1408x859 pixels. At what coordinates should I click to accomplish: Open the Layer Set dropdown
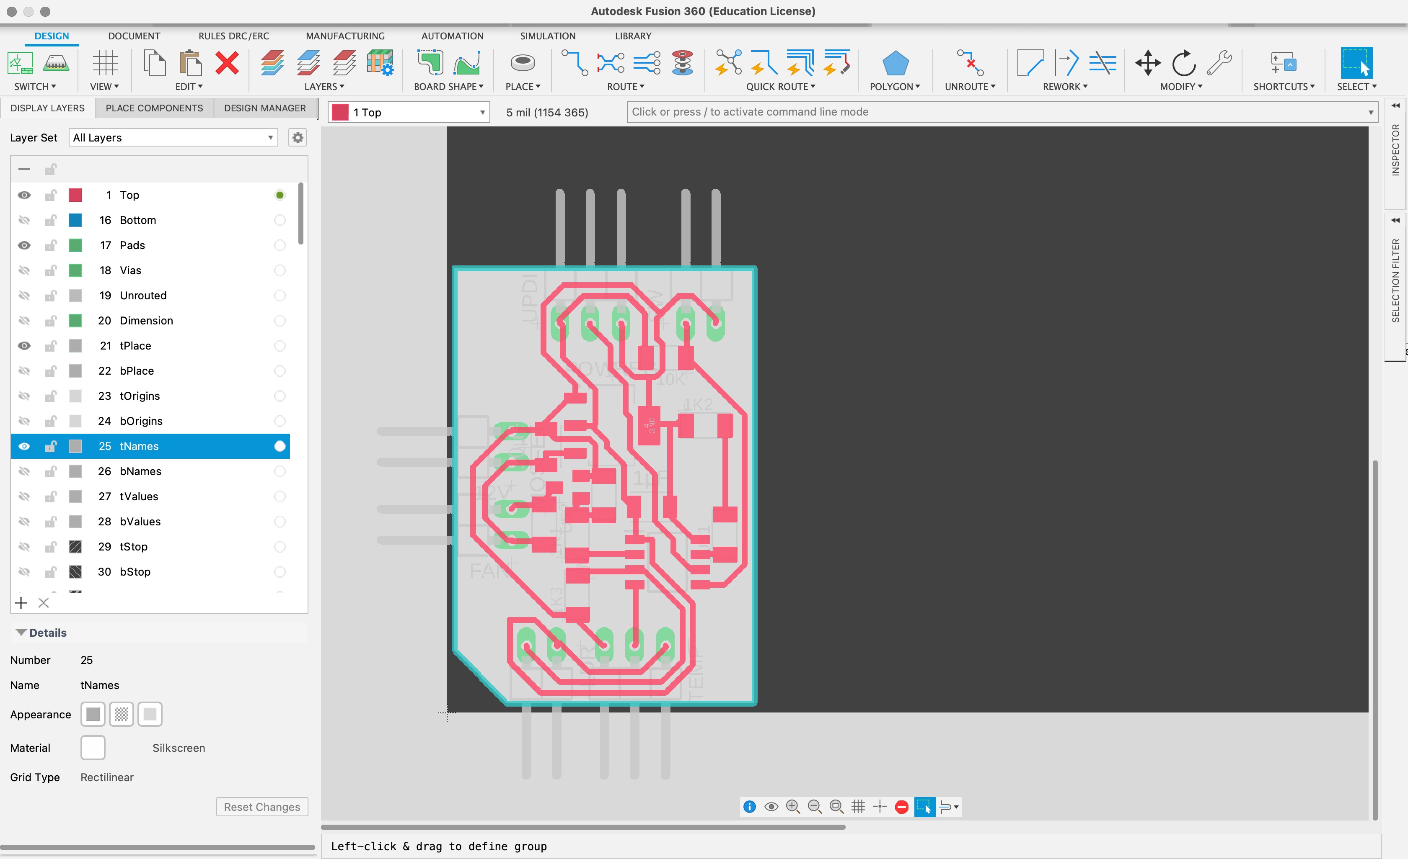click(173, 138)
